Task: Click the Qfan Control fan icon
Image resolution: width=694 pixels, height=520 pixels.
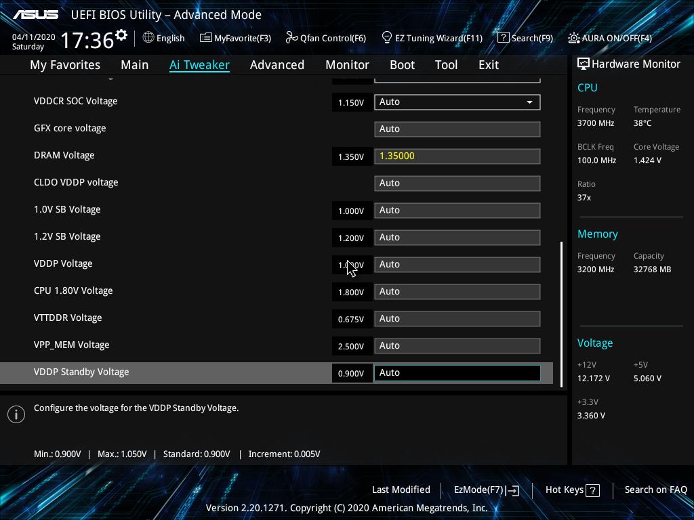Action: tap(291, 38)
